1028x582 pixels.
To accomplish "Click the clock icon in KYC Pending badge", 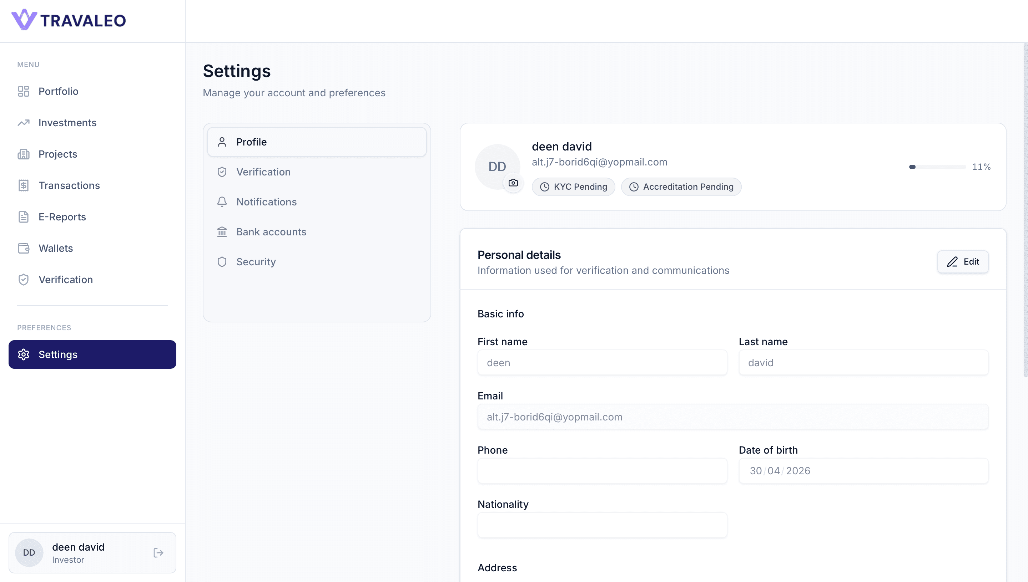I will [x=545, y=187].
